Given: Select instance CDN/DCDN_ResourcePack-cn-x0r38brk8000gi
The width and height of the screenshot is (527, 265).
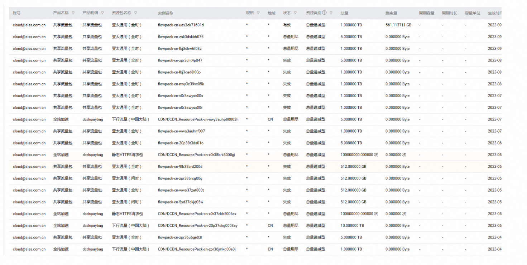Looking at the screenshot, I should click(x=196, y=155).
